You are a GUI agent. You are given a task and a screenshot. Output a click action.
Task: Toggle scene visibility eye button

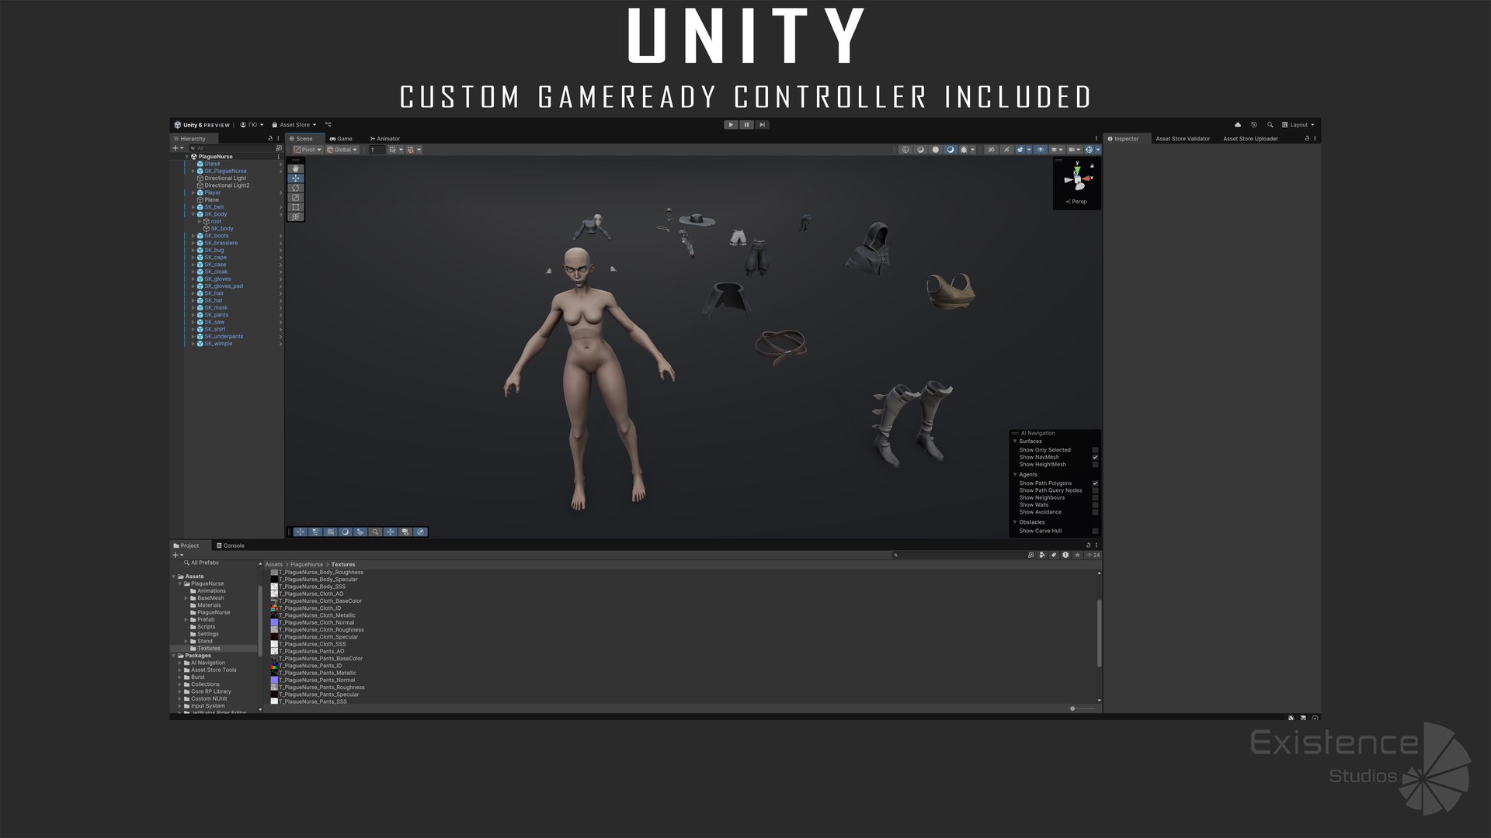pos(1041,150)
